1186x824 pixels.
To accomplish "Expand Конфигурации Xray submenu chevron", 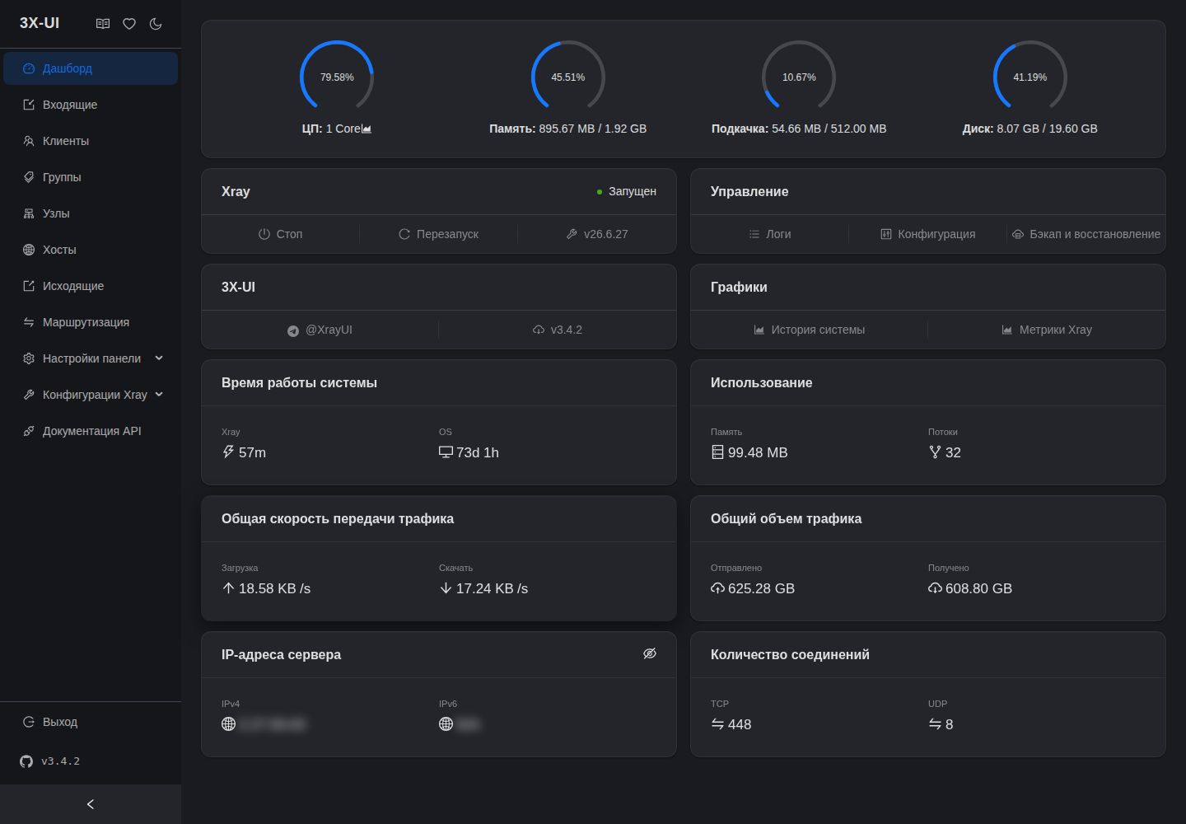I will pyautogui.click(x=159, y=395).
